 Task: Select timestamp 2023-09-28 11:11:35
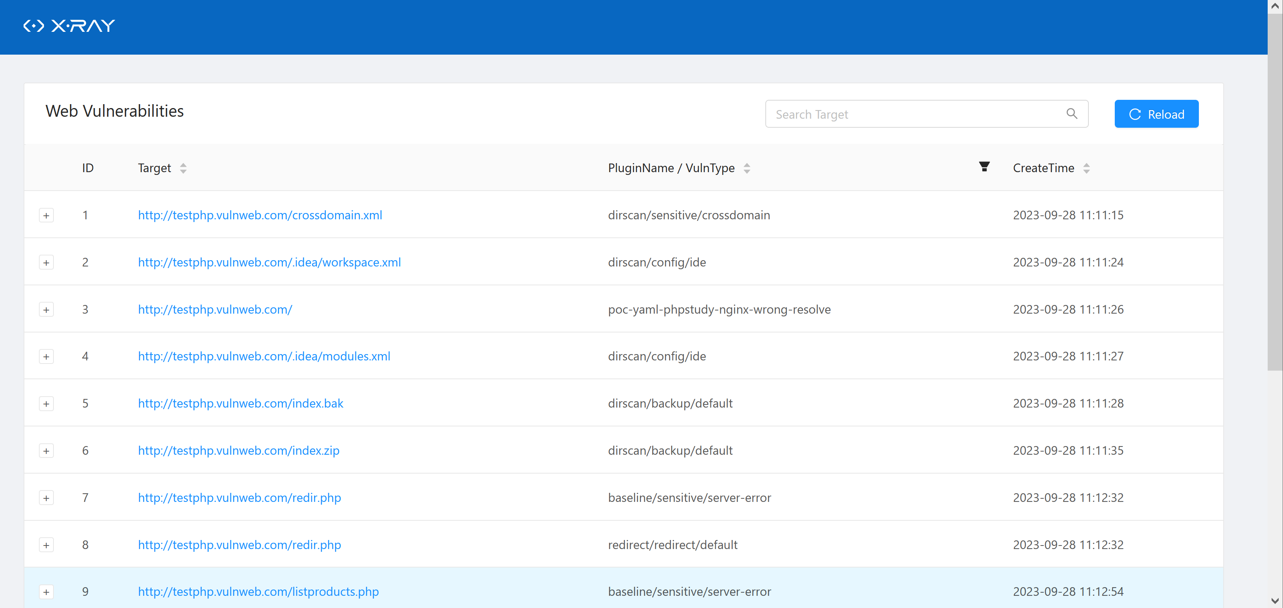pyautogui.click(x=1068, y=450)
